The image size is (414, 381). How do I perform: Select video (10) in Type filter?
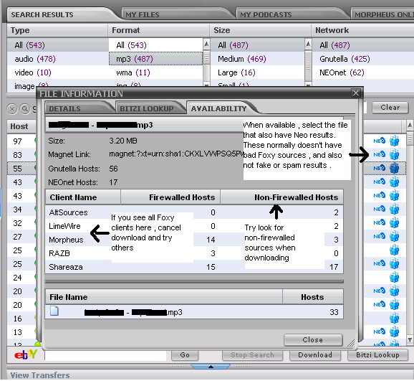click(x=57, y=72)
